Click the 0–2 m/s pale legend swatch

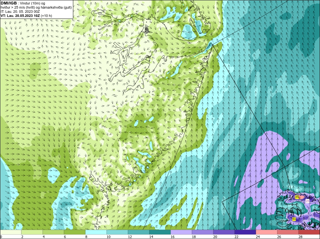point(11,232)
